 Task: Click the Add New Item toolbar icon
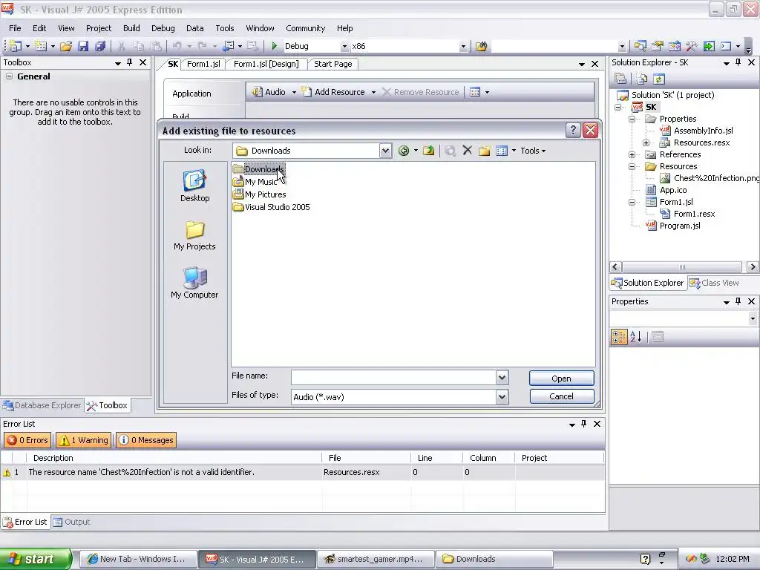pos(41,46)
